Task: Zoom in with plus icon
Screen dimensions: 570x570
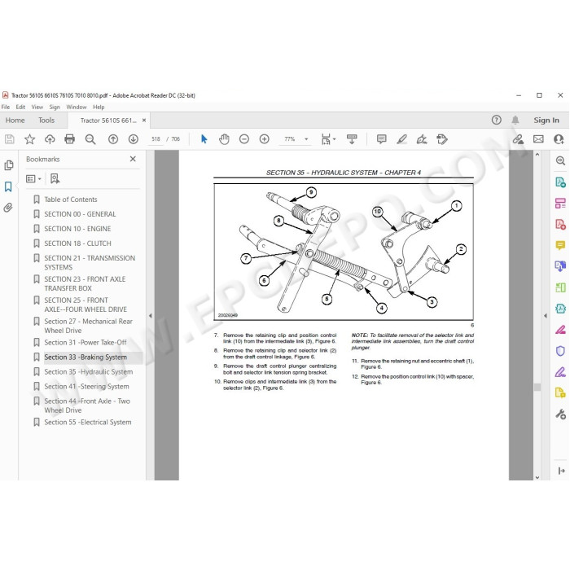Action: click(x=265, y=139)
